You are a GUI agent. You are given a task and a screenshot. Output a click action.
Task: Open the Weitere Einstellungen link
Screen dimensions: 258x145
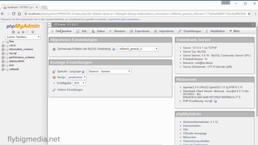pos(70,90)
